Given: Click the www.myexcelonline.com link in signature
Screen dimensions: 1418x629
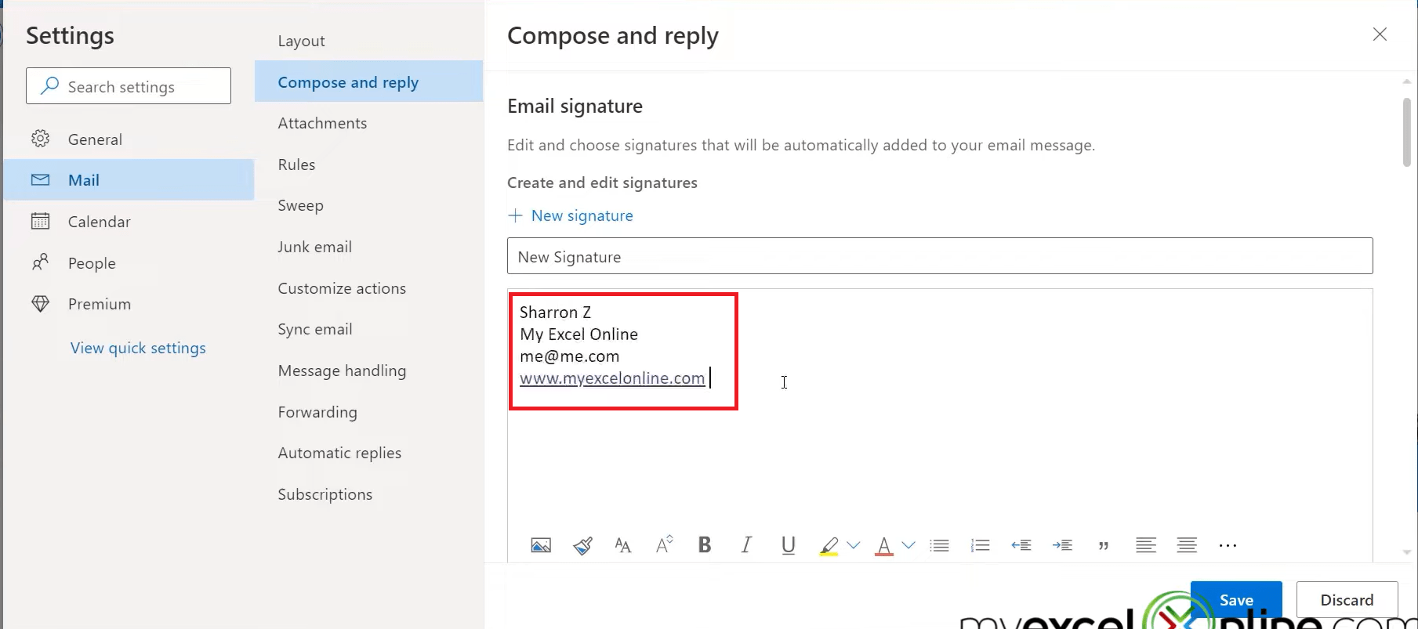Looking at the screenshot, I should (612, 378).
